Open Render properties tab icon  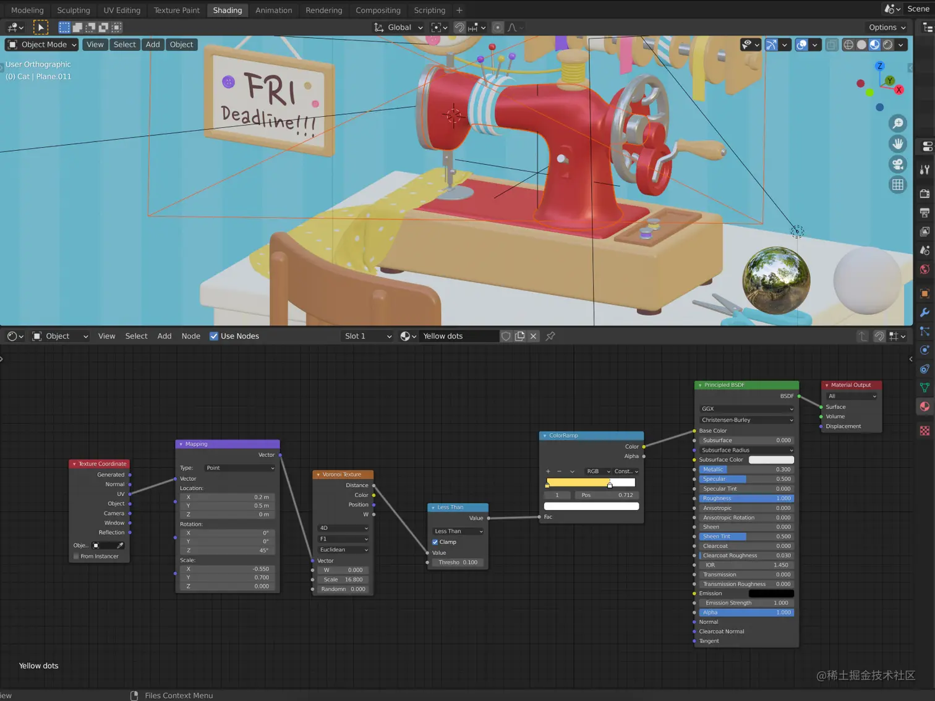924,193
